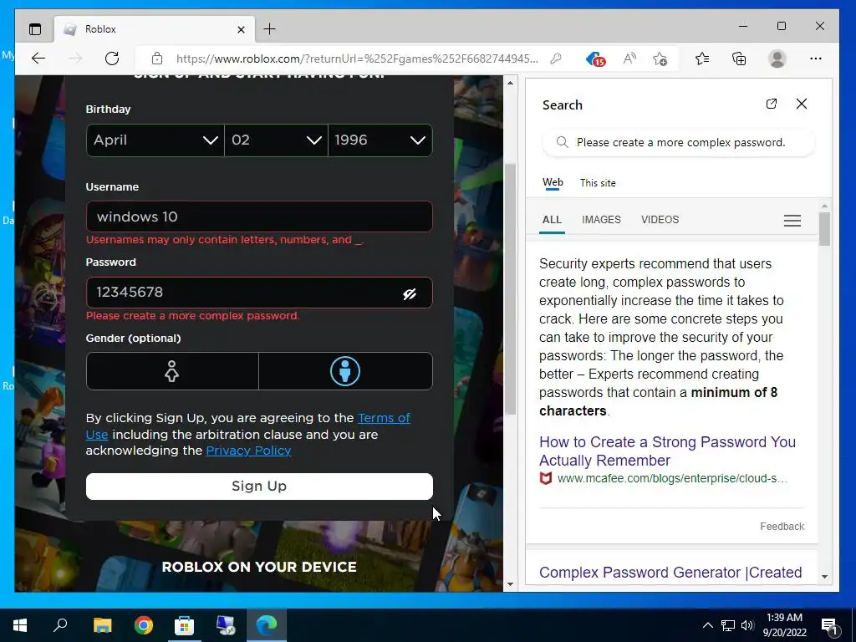Click the Roblox page vertical scrollbar thumb
The image size is (856, 642).
(511, 289)
